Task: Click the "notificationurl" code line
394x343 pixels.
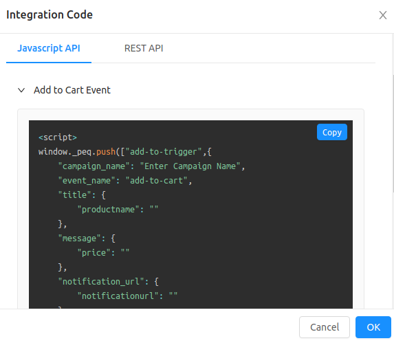Action: 127,296
